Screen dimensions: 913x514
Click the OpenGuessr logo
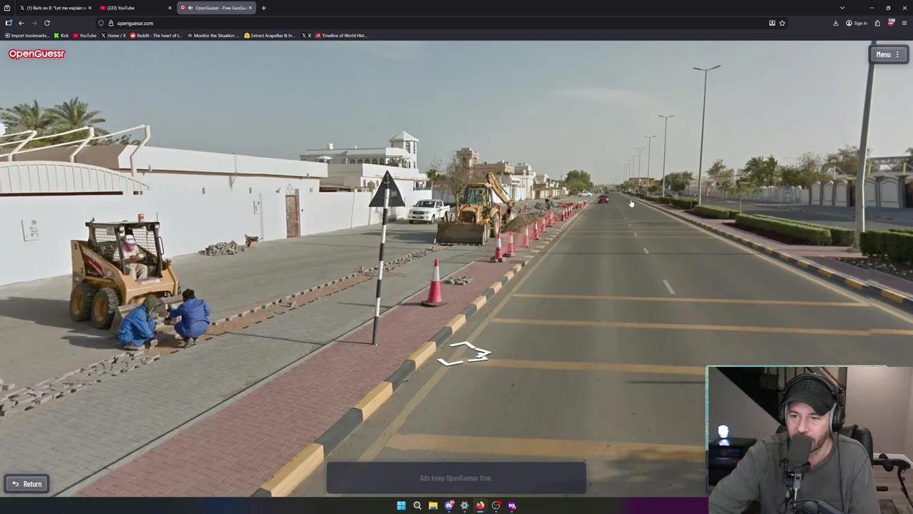(36, 54)
